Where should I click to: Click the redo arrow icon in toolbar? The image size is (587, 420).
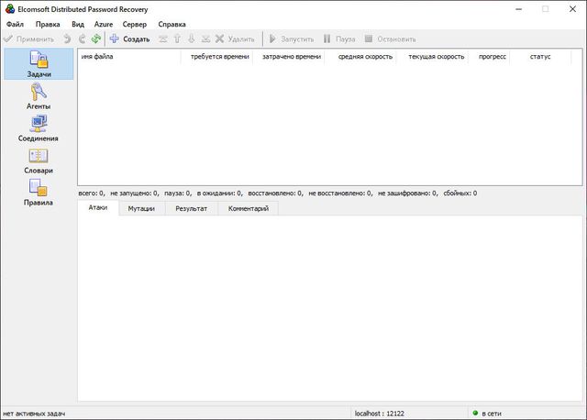82,39
